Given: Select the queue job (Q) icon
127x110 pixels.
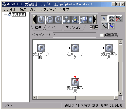Looking at the screenshot, I should [58, 20].
